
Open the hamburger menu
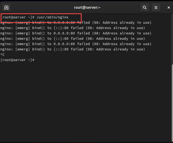pos(156,7)
